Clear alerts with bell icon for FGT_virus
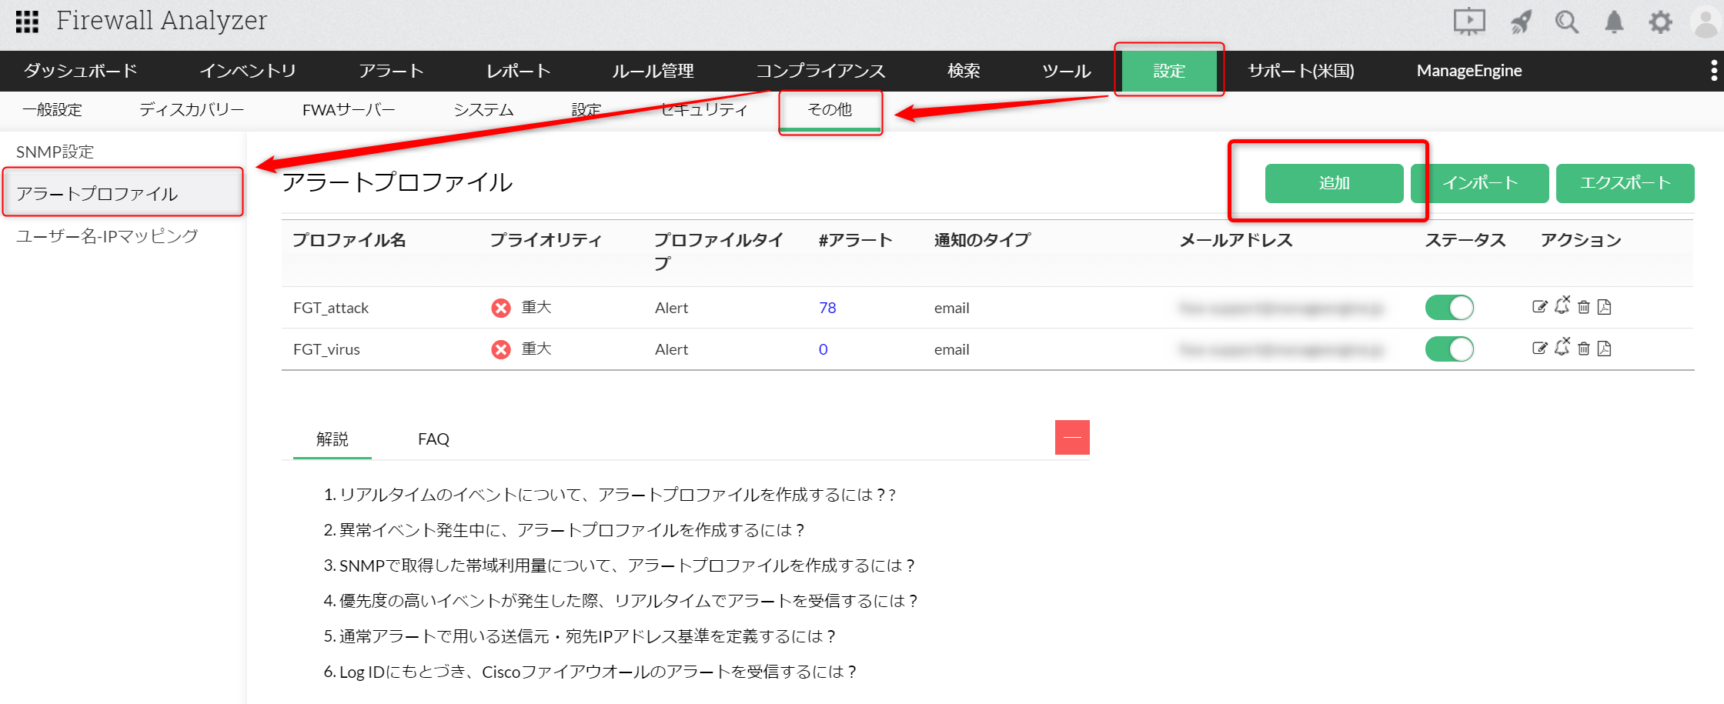The height and width of the screenshot is (704, 1724). [x=1562, y=348]
